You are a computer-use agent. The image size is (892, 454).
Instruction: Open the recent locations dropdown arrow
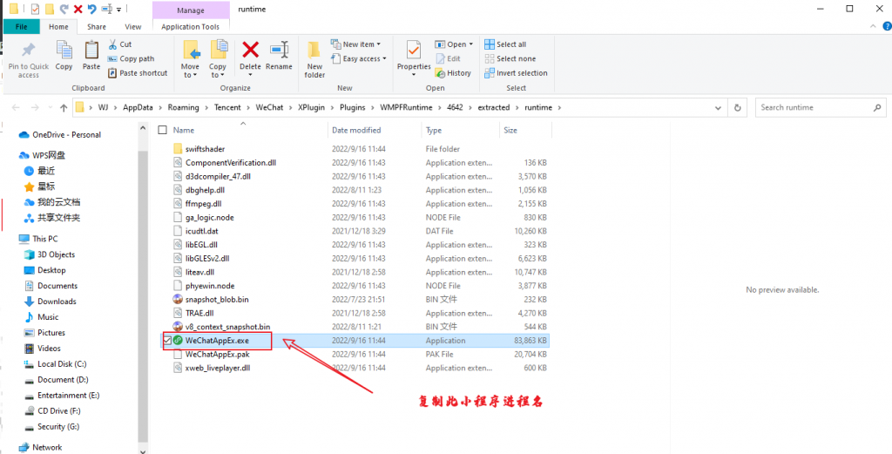50,107
